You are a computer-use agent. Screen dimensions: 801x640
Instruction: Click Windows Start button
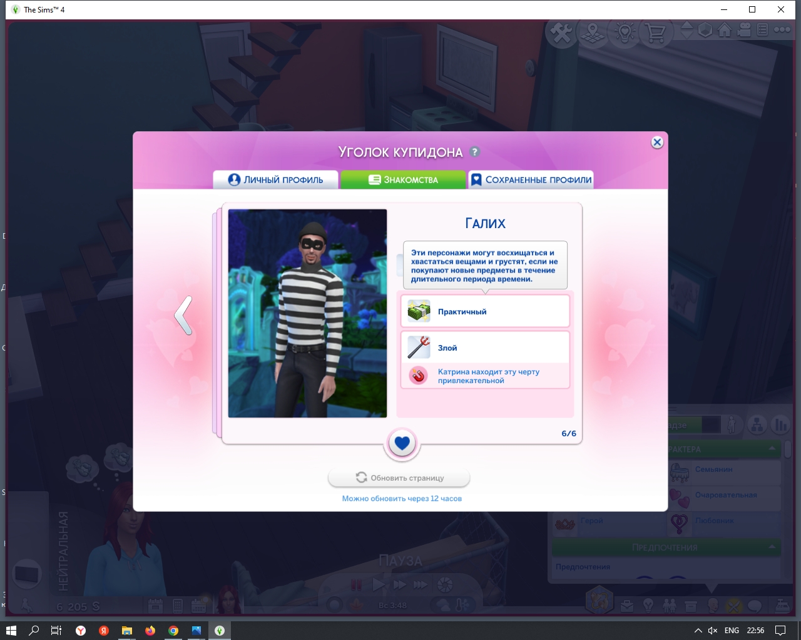[11, 631]
